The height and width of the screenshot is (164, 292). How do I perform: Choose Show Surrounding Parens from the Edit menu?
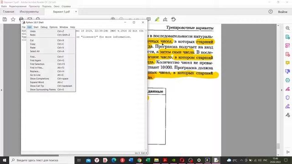51,90
